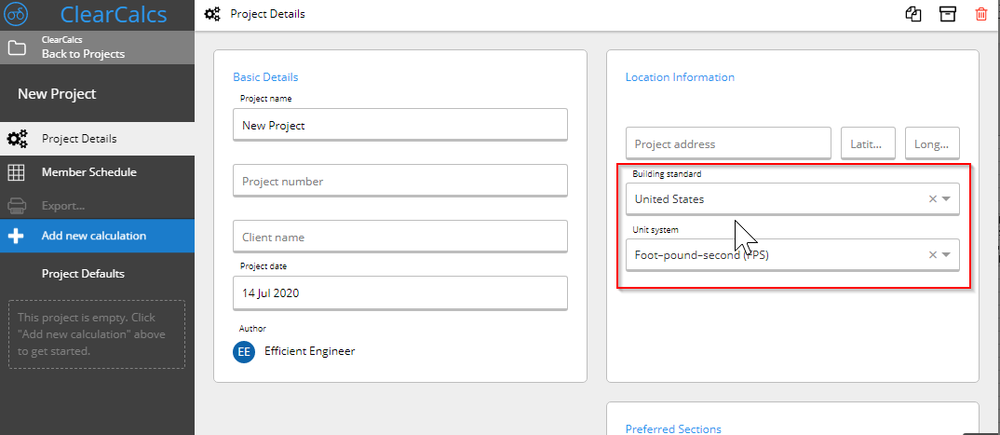This screenshot has width=1000, height=435.
Task: Click the Location Information heading
Action: tap(680, 77)
